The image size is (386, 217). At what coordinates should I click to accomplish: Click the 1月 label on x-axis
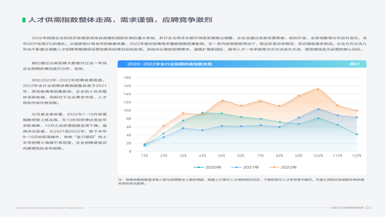145,156
